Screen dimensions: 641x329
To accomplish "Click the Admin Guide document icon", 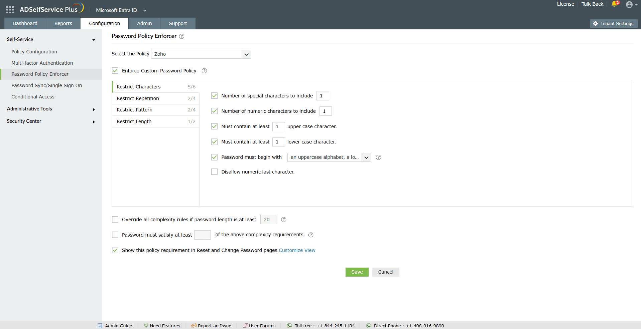I will point(100,326).
